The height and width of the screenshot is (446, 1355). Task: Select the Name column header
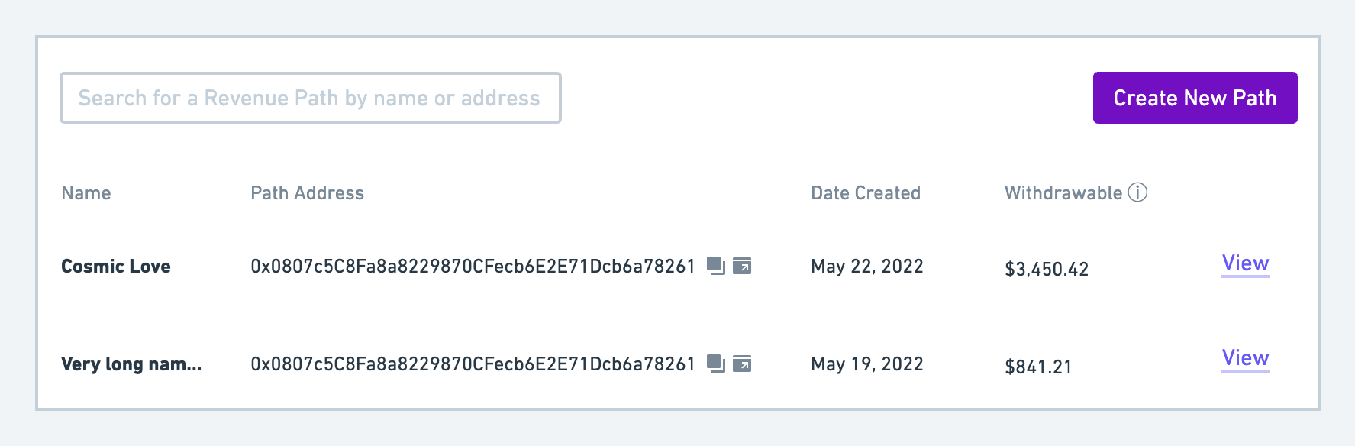pos(86,193)
